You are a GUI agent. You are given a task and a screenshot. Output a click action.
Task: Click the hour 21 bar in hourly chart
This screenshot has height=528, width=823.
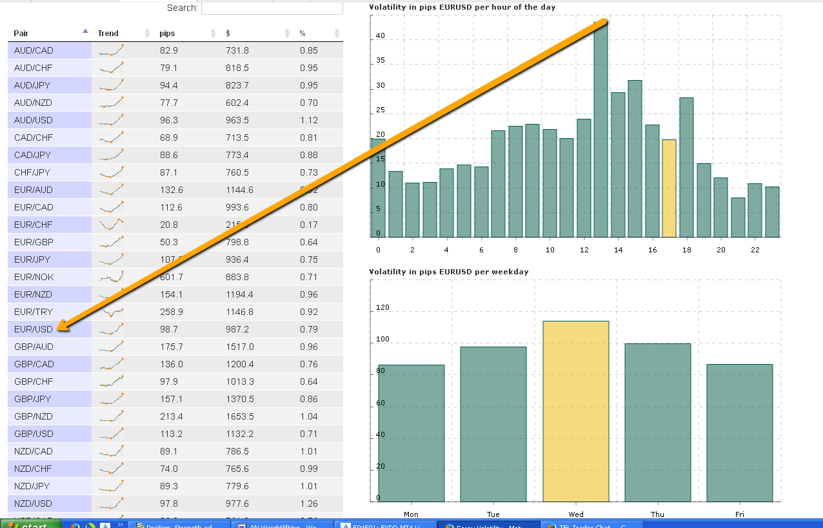[738, 218]
